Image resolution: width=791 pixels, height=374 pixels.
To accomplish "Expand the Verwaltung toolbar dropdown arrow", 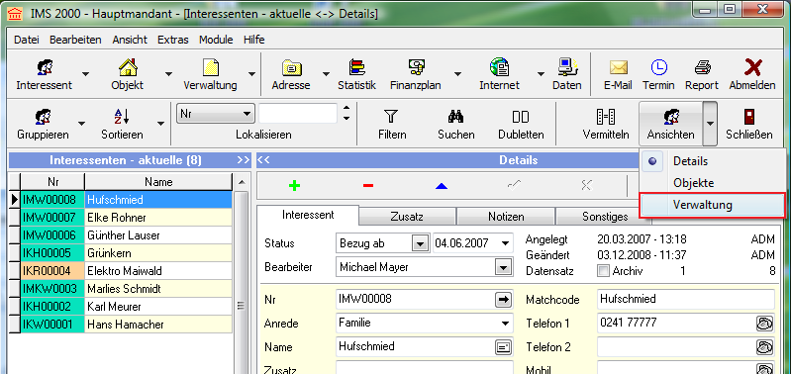I will tap(251, 74).
